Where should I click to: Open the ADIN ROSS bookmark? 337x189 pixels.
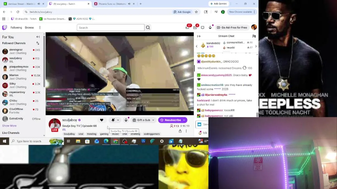[x=82, y=19]
